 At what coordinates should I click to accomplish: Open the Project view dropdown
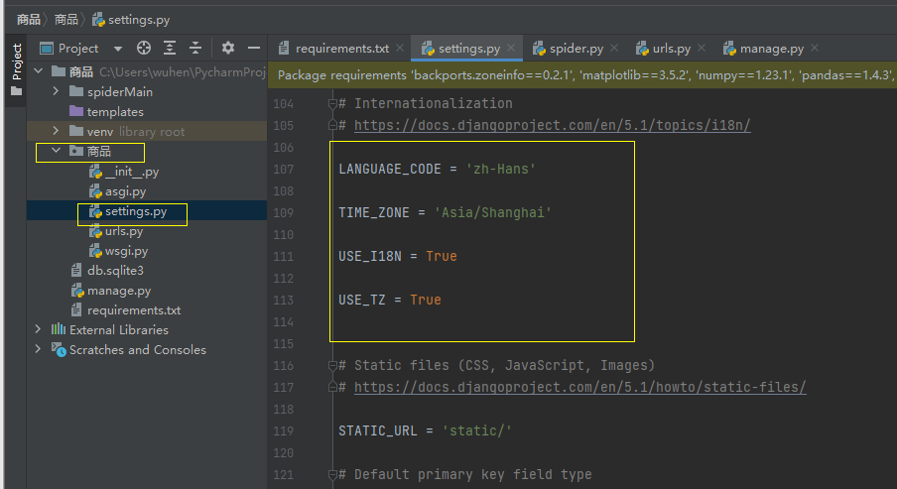point(118,48)
